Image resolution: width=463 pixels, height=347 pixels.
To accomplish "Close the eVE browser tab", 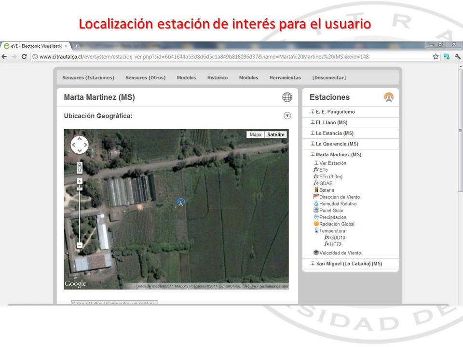I will (x=66, y=46).
